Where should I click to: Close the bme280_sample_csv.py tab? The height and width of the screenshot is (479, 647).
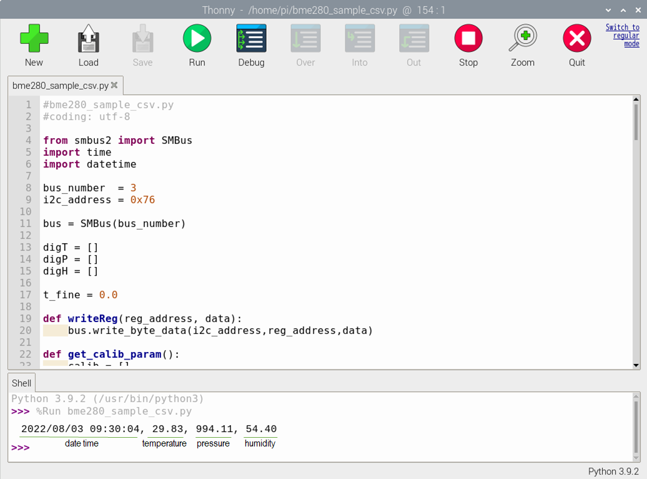coord(115,86)
